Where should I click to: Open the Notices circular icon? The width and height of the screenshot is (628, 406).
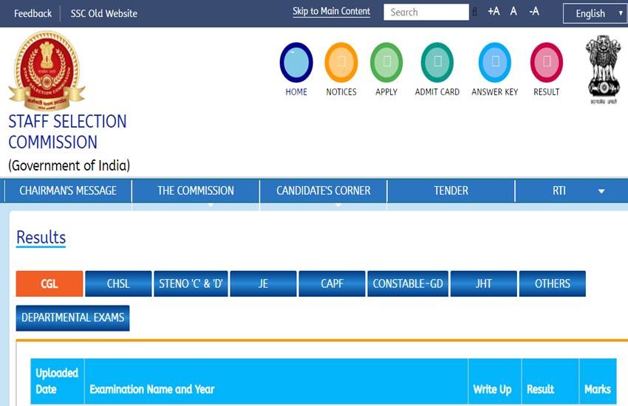click(341, 63)
